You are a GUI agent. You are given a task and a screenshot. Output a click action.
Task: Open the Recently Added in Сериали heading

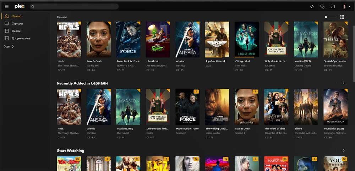coord(82,83)
